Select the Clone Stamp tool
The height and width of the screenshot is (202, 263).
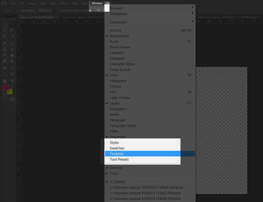(x=5, y=49)
